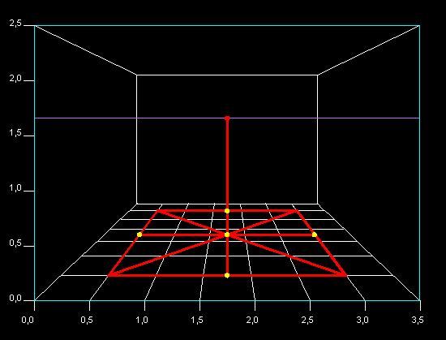
Task: Click the 1,0 label on horizontal axis
Action: tap(142, 320)
